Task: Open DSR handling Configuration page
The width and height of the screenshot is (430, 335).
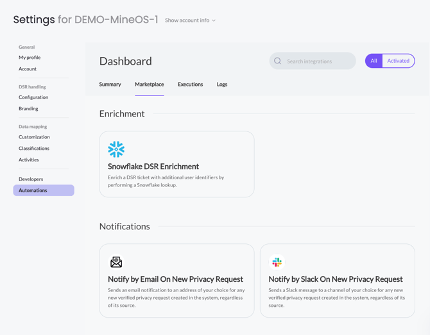Action: [x=33, y=97]
